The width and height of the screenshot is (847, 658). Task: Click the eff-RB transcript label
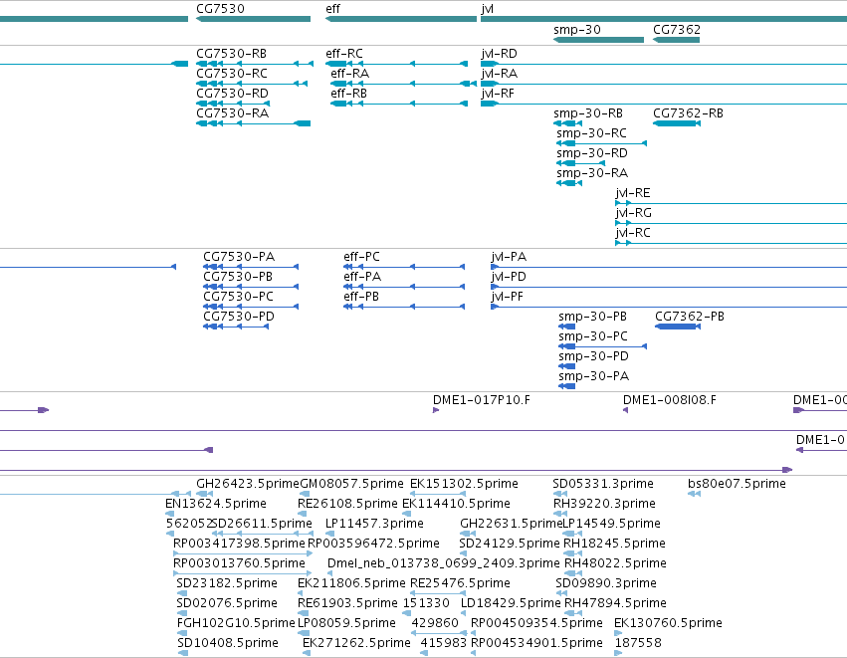[x=349, y=94]
